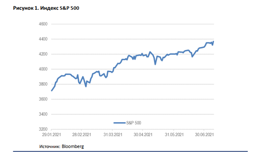This screenshot has width=255, height=162.
Task: Click the 30.06.2021 date label
Action: tap(204, 134)
